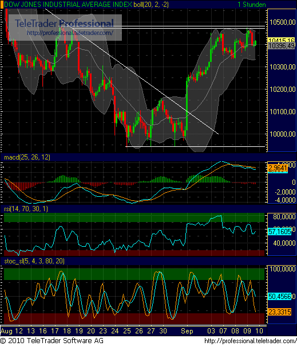Click the 30 date tick on time axis
This screenshot has width=297, height=346.
pos(163,331)
